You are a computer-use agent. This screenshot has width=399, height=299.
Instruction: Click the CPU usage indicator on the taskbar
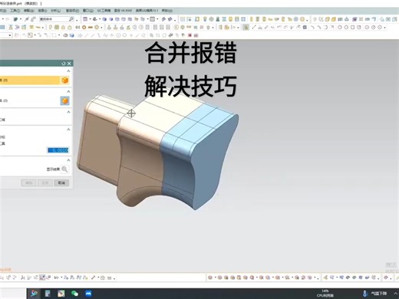[325, 294]
